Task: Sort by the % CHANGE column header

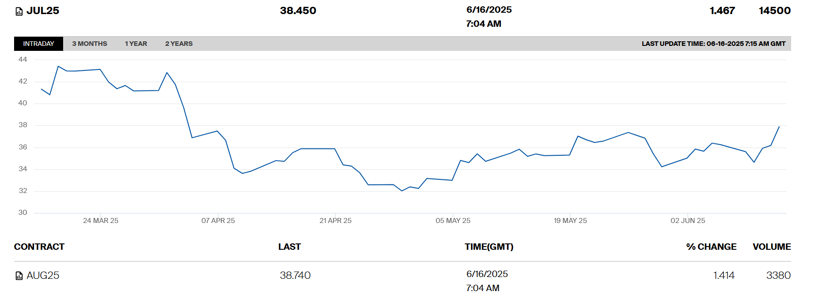Action: 711,247
